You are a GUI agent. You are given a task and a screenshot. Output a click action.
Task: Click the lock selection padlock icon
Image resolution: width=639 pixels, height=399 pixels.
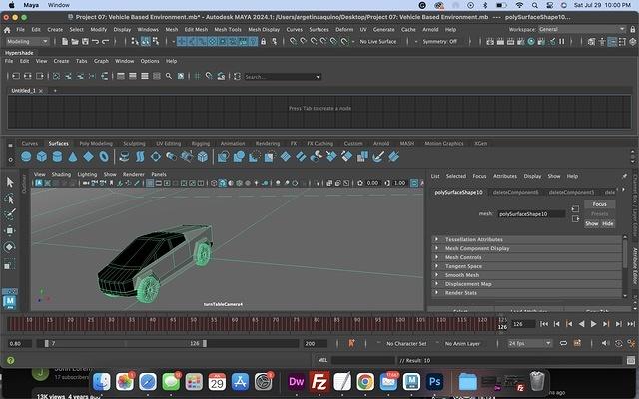pos(264,41)
